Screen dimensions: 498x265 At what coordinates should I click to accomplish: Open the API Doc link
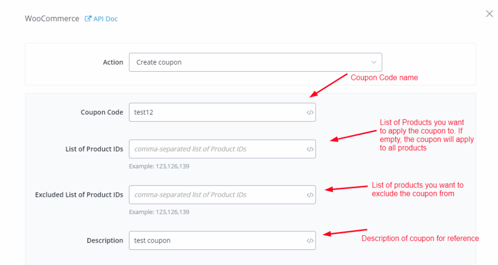tap(106, 19)
